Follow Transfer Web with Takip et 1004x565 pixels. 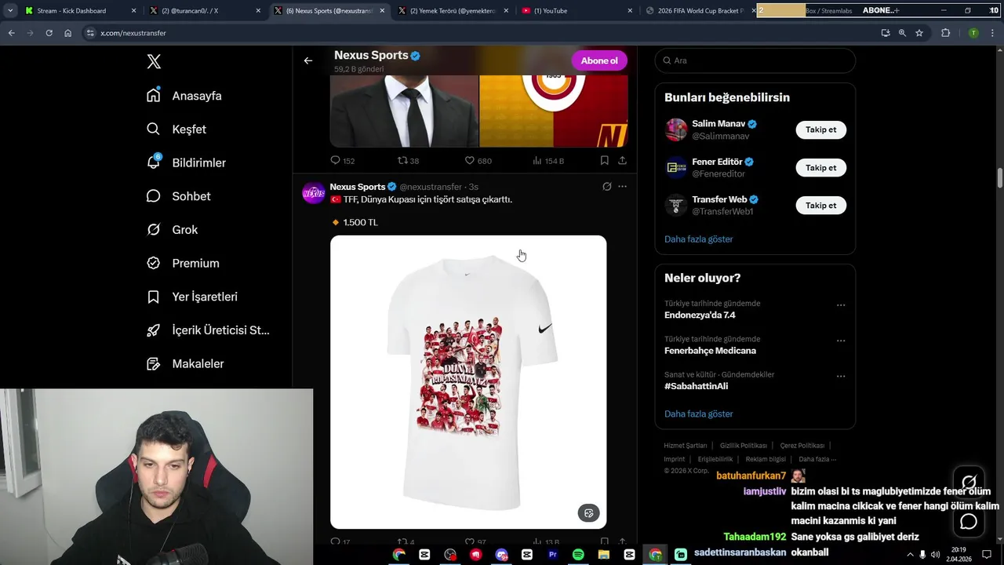click(820, 205)
